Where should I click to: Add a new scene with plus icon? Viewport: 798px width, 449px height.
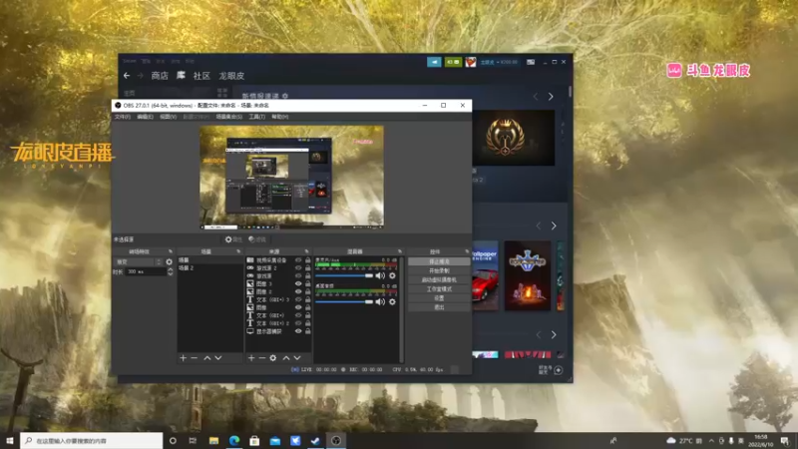click(184, 358)
